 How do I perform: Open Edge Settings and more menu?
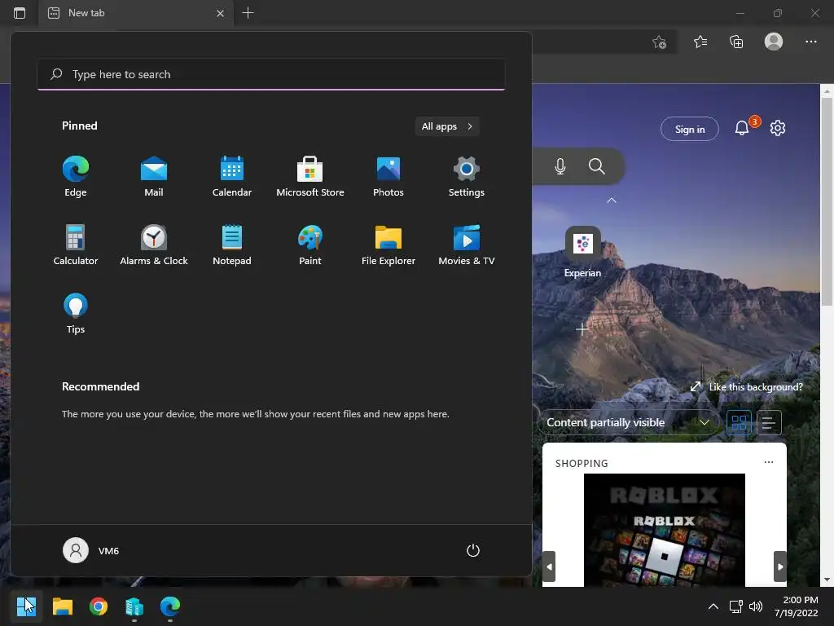(810, 42)
